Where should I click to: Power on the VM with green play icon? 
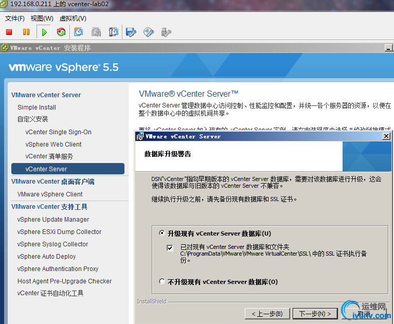pyautogui.click(x=44, y=32)
